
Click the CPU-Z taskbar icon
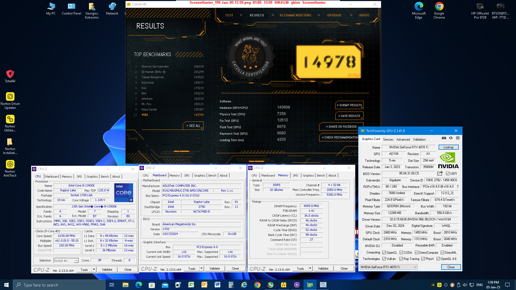(297, 285)
